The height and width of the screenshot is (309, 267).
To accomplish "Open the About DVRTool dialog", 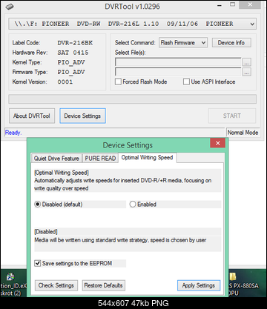I will [x=32, y=116].
